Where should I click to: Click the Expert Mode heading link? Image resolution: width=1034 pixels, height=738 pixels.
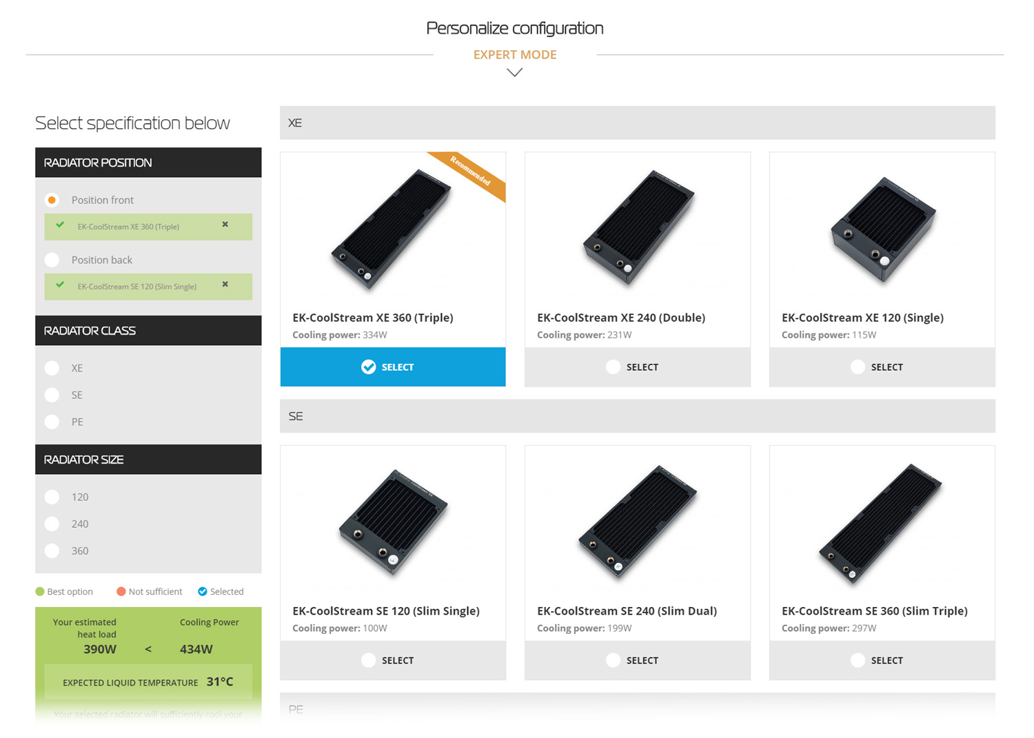click(x=514, y=54)
